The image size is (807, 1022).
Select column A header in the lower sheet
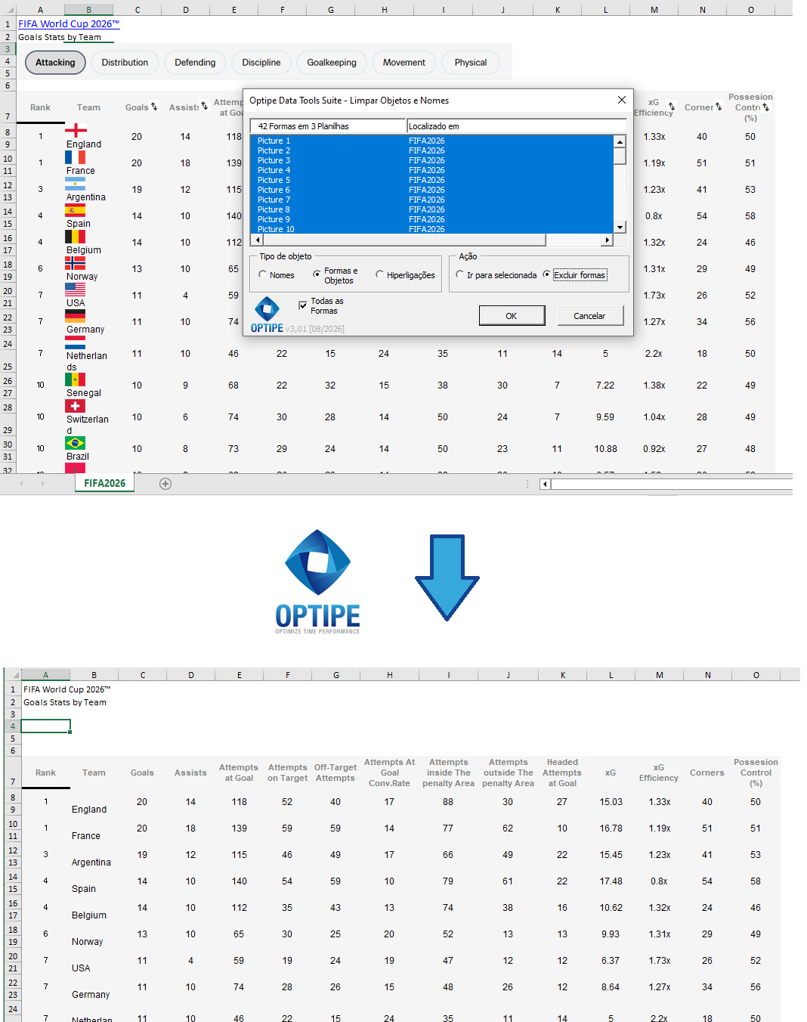45,675
